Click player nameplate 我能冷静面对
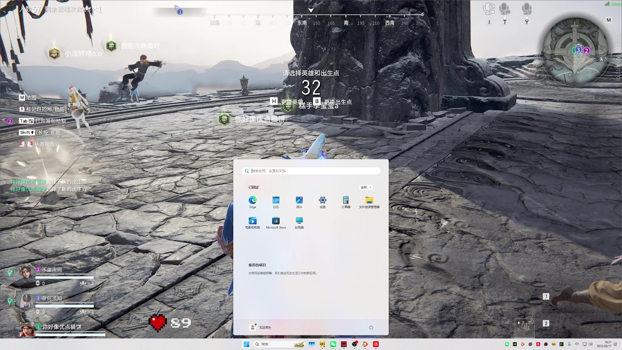 coord(140,46)
